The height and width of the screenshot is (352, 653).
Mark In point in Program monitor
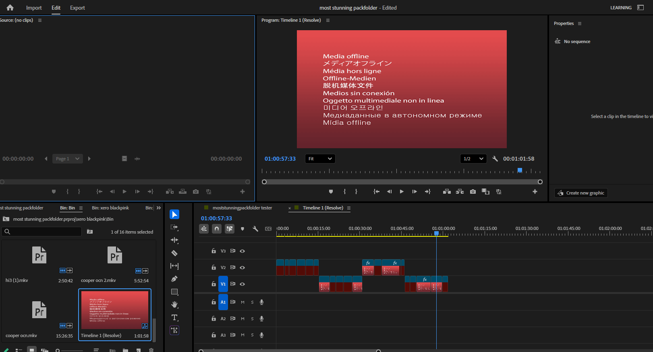(344, 192)
